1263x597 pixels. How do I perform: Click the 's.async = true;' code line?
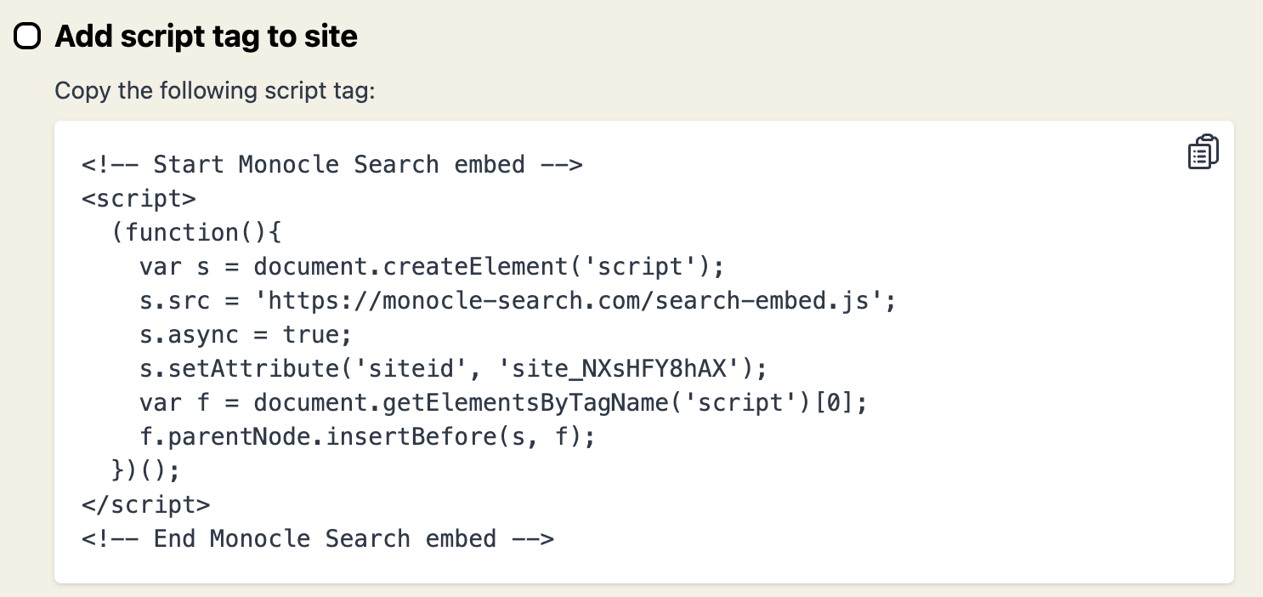246,334
